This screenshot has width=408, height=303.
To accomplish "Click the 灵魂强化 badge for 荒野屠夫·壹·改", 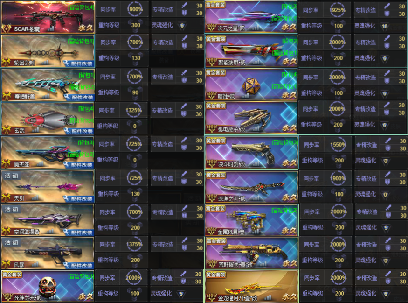I will 386,261.
